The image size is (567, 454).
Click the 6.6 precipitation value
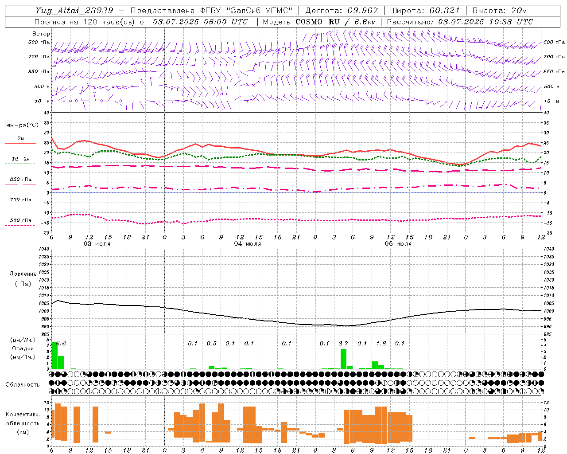click(61, 344)
